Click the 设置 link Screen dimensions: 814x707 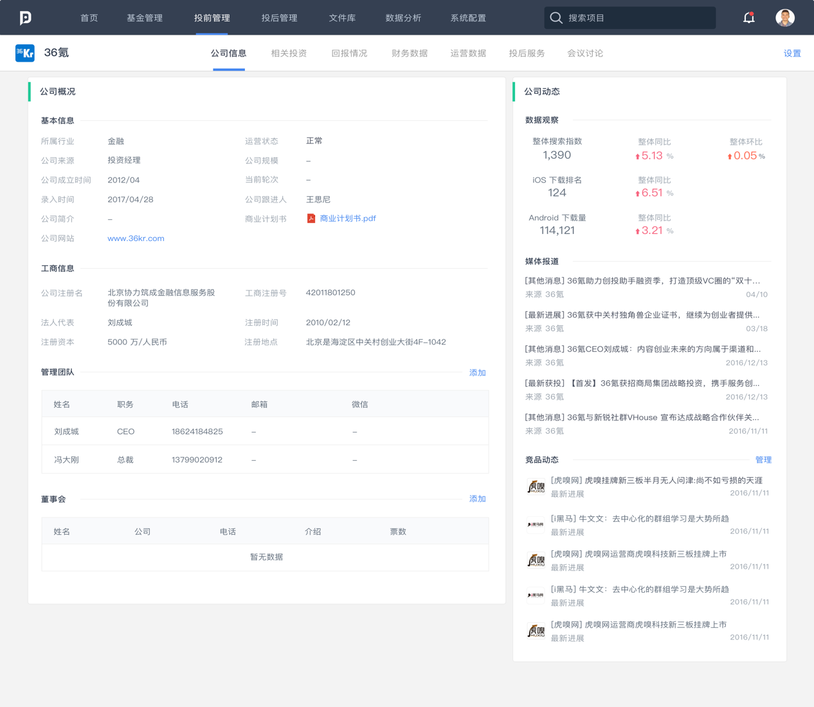coord(792,53)
